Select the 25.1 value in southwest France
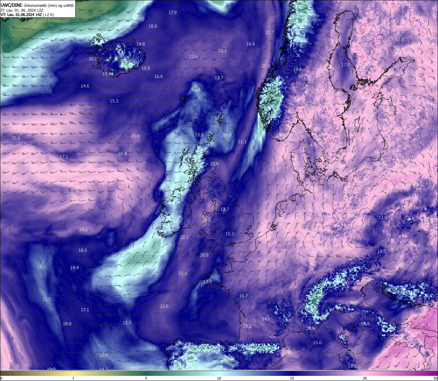The image size is (438, 381). click(x=247, y=326)
